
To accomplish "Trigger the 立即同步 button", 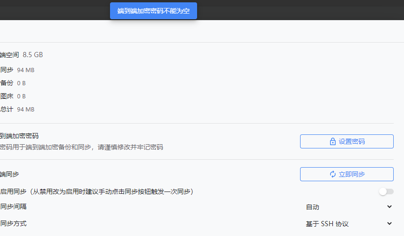I will (347, 174).
